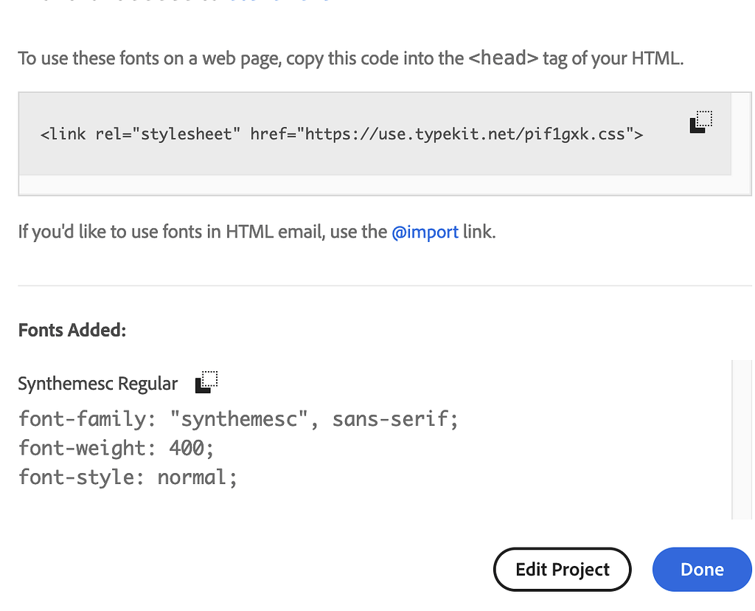Click the font-family CSS line
The image size is (755, 611).
click(x=237, y=418)
